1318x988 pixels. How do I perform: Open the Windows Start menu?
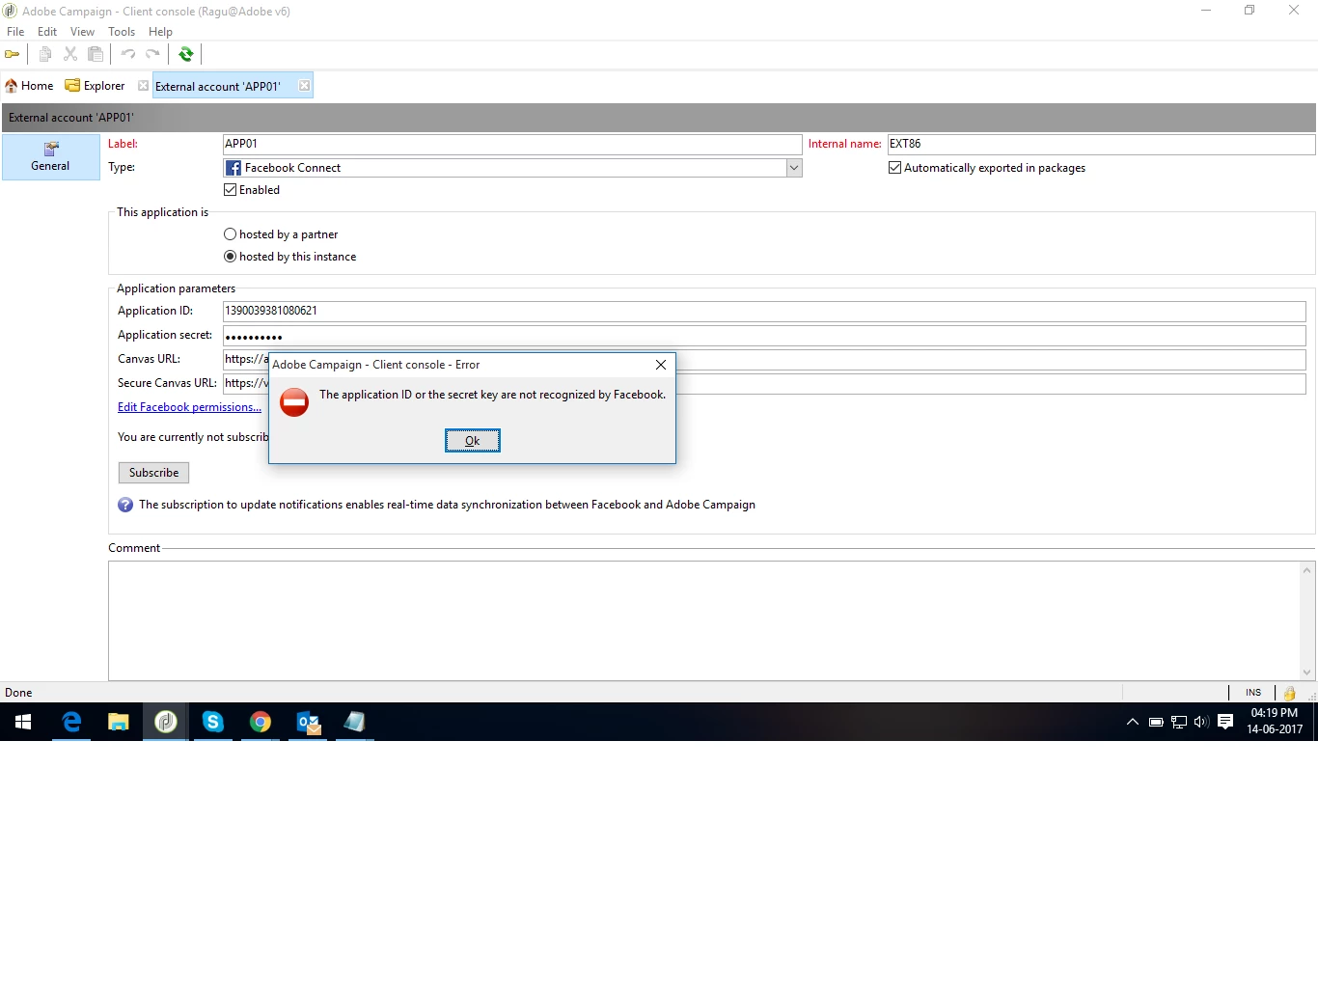point(23,722)
